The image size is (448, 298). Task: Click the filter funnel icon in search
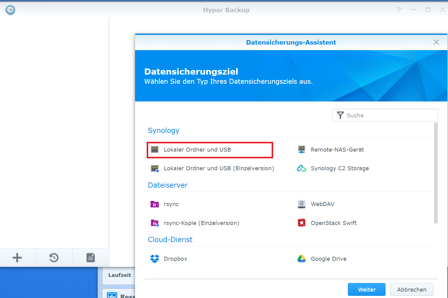pyautogui.click(x=340, y=115)
